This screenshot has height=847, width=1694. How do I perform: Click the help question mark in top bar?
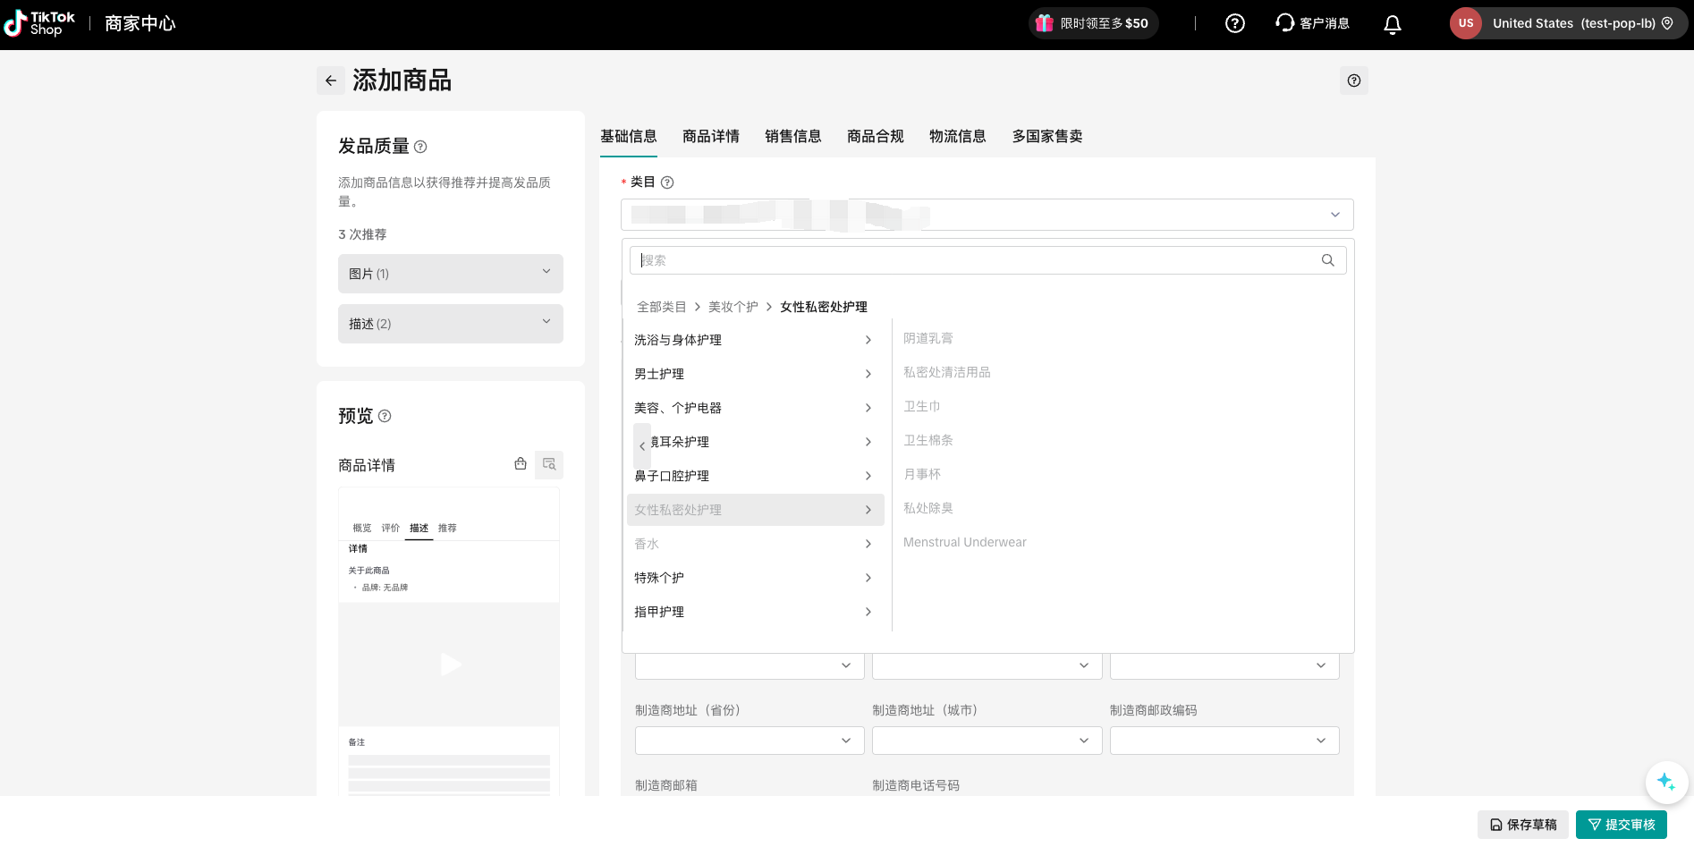pos(1234,24)
